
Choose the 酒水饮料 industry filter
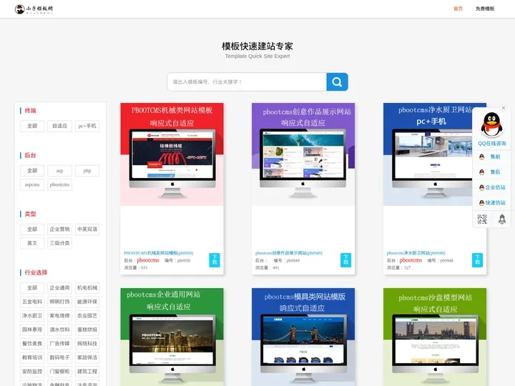click(x=59, y=330)
